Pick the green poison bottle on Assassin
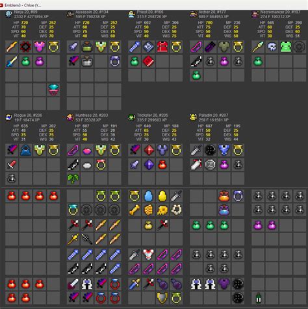 (87, 47)
